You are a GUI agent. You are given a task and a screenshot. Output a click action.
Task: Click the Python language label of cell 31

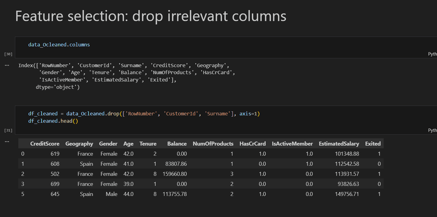tap(432, 130)
